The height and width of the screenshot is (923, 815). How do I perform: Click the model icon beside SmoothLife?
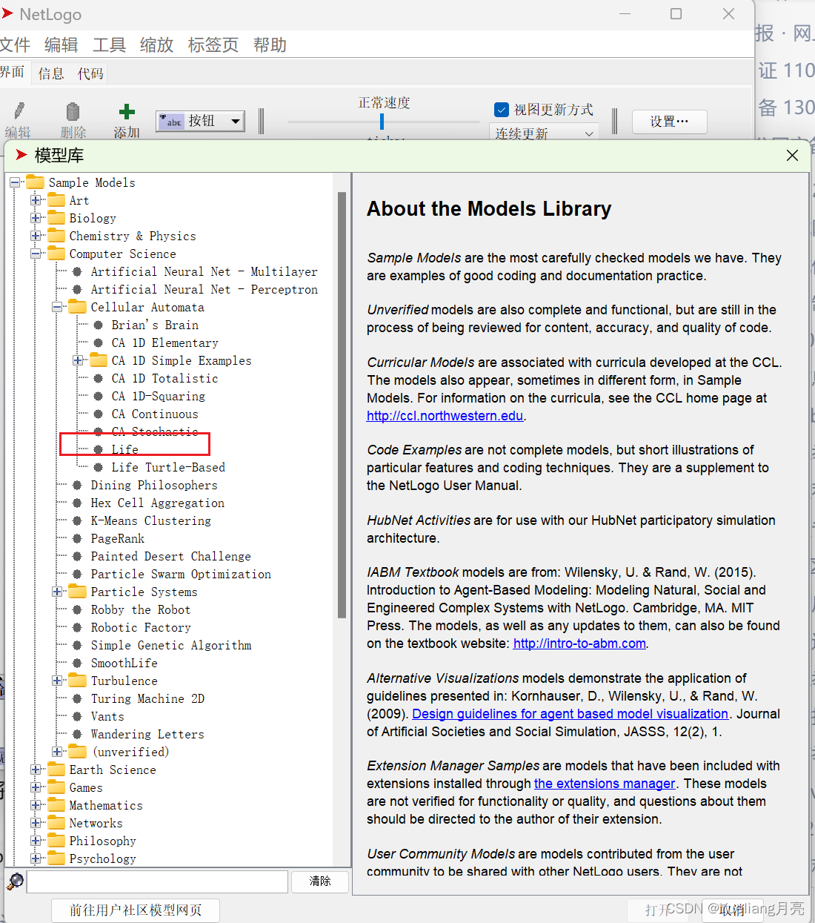[77, 663]
